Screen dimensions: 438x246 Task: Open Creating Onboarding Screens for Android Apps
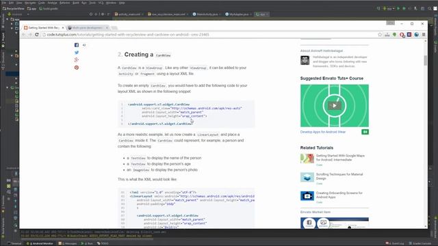(339, 195)
